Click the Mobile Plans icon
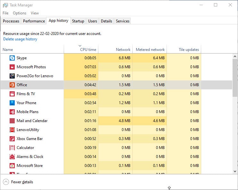This screenshot has width=238, height=190. 12,112
